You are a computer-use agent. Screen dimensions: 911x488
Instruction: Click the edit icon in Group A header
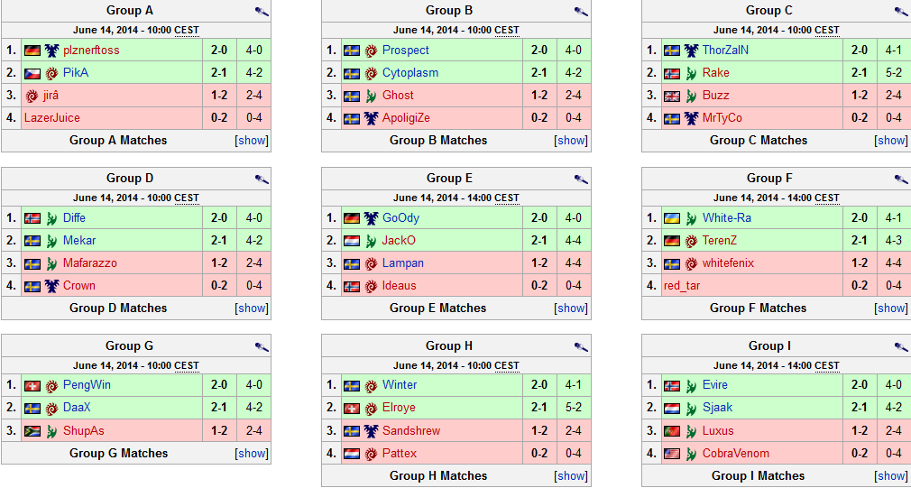[x=262, y=12]
